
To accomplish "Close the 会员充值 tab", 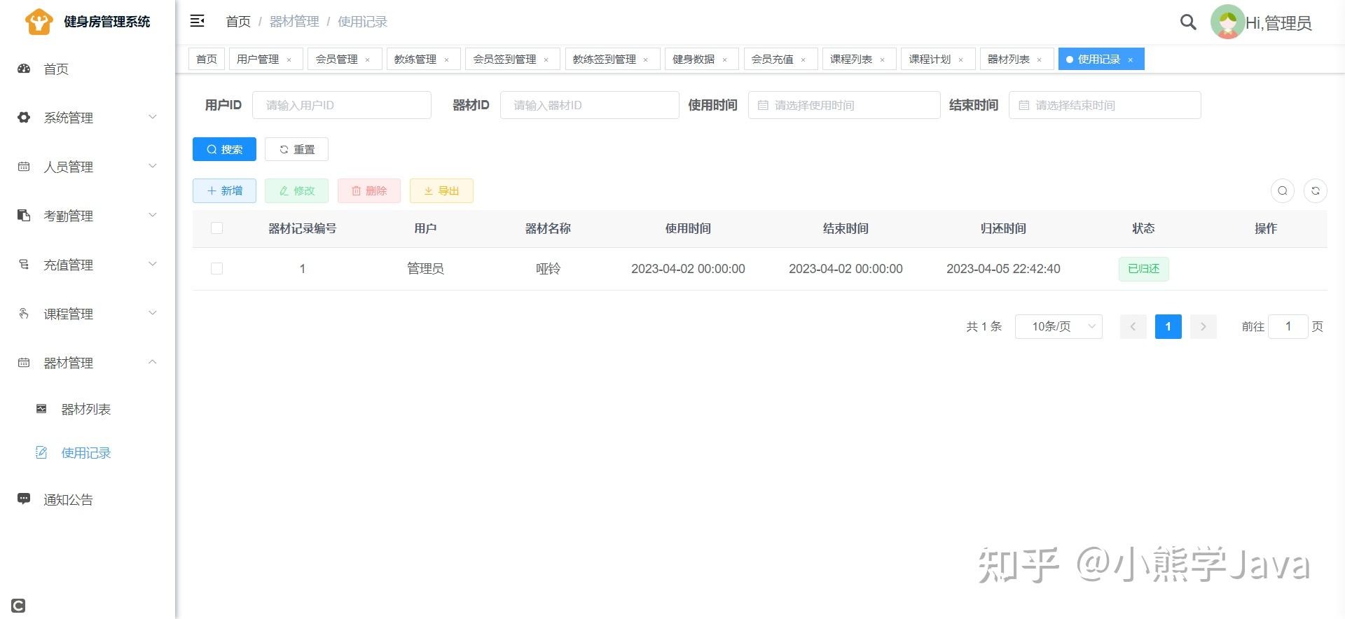I will pyautogui.click(x=803, y=60).
